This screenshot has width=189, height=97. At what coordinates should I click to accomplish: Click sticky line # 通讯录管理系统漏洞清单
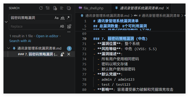coord(116,21)
